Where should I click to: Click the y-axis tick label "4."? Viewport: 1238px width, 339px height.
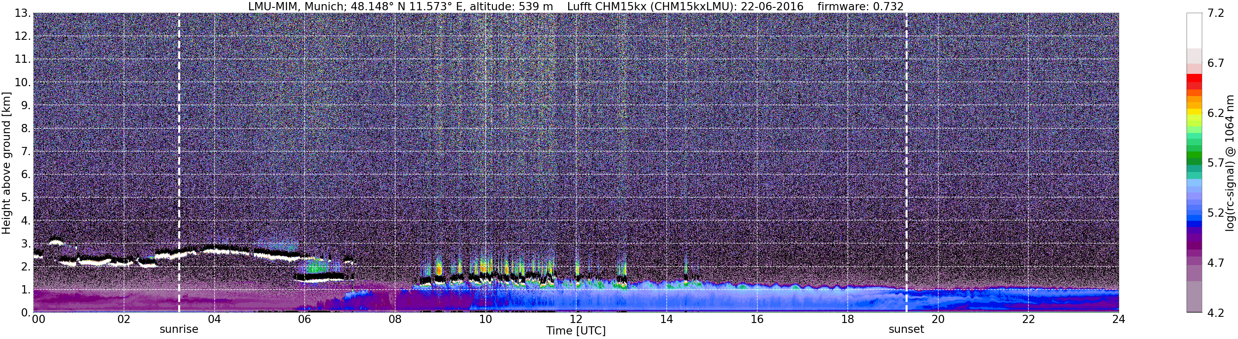pyautogui.click(x=26, y=220)
